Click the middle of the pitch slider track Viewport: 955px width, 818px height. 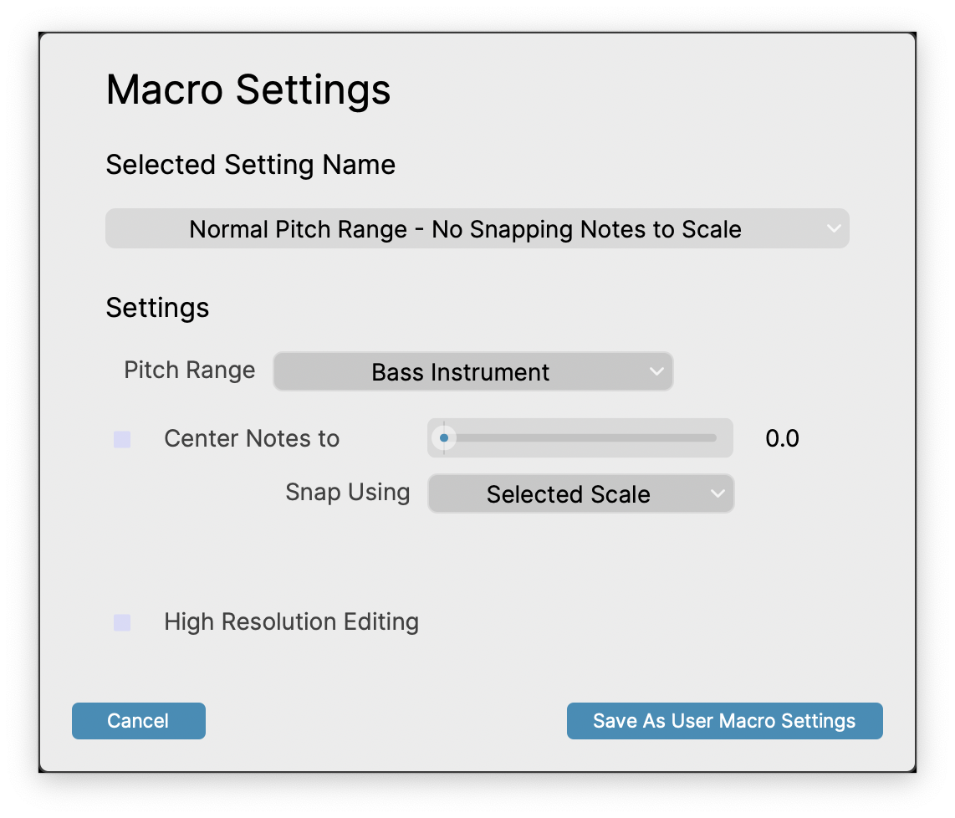(580, 437)
